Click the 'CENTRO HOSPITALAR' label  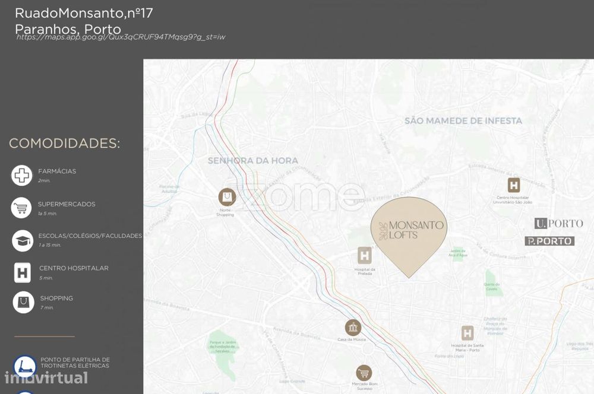click(74, 268)
